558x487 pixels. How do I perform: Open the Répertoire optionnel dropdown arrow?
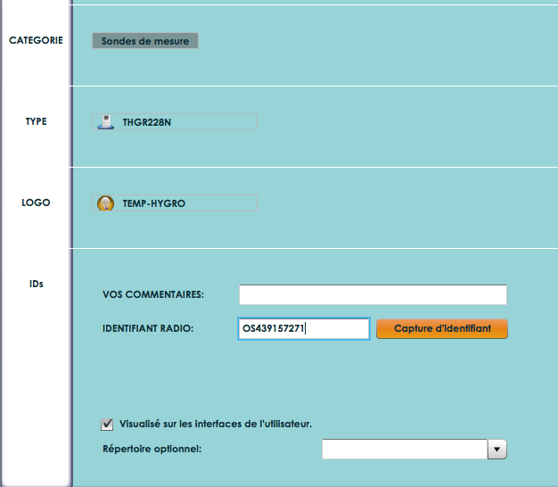[x=496, y=450]
